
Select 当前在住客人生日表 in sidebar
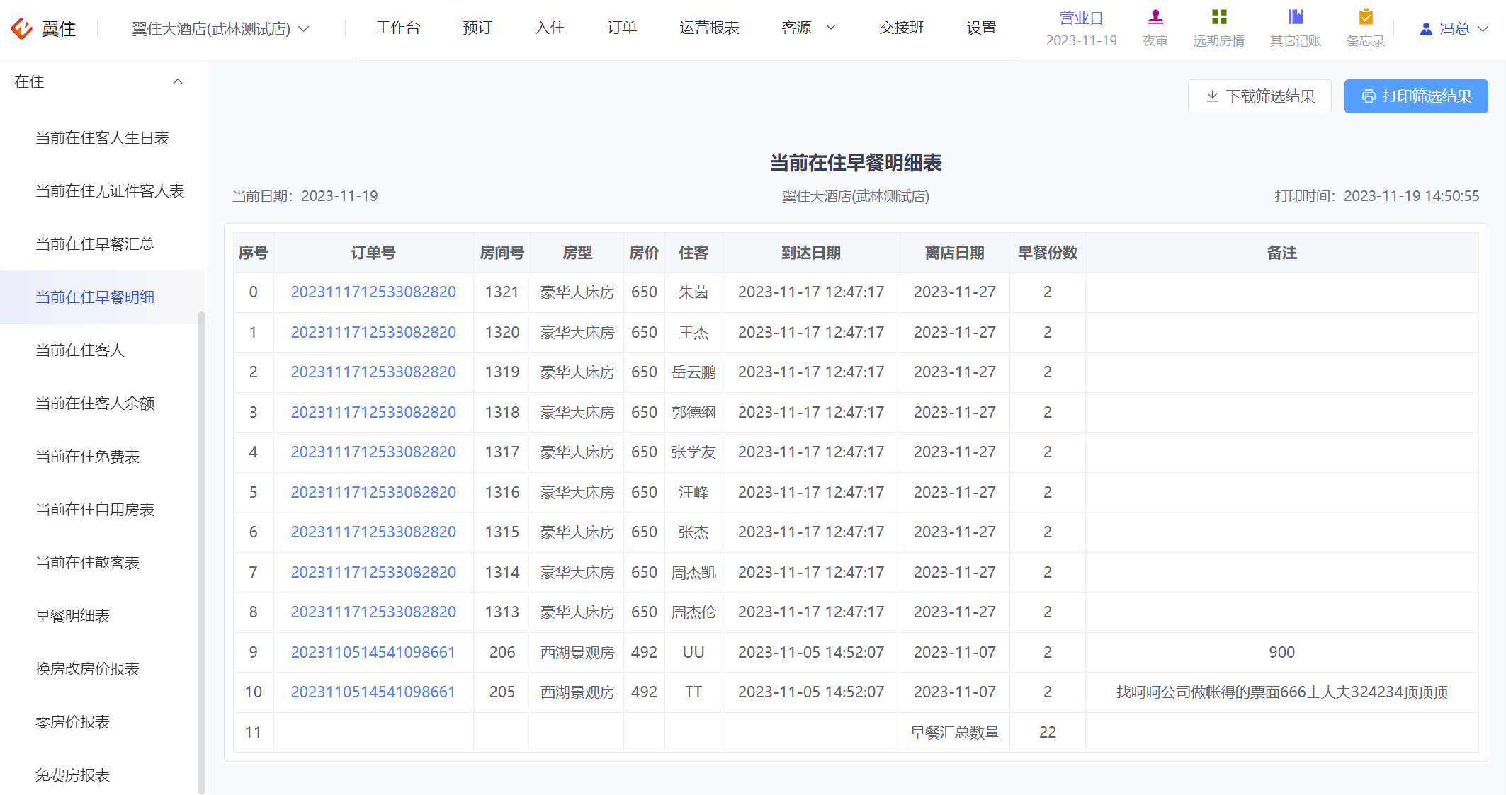[x=103, y=138]
